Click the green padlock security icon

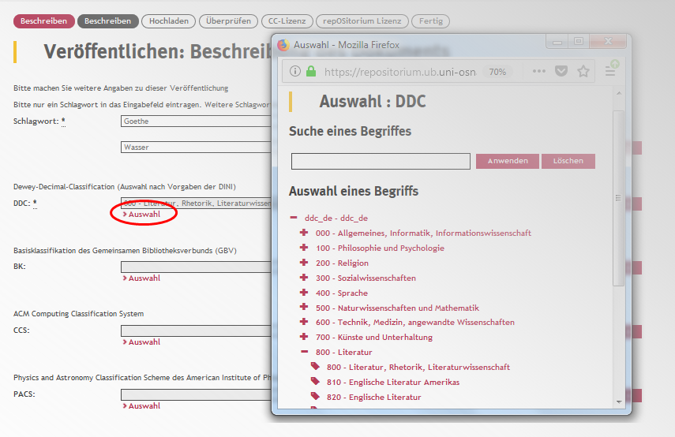click(x=311, y=71)
